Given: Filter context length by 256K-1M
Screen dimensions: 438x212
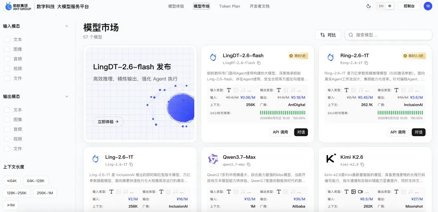Looking at the screenshot, I should 45,193.
